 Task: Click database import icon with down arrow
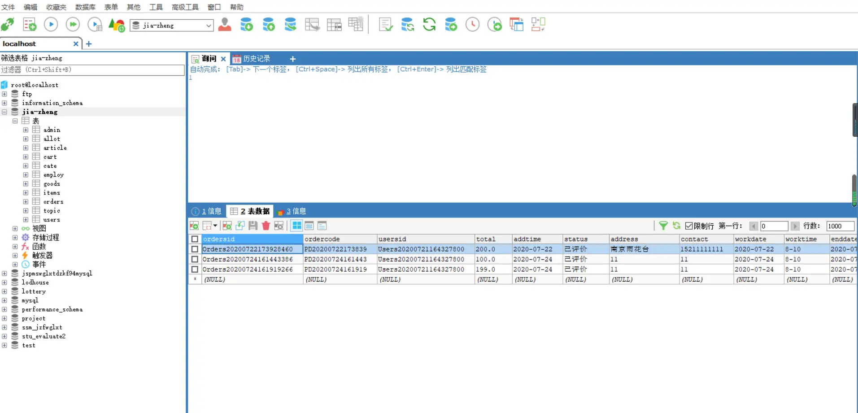pyautogui.click(x=247, y=25)
